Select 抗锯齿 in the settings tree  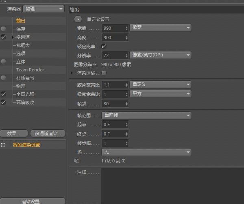pos(23,45)
